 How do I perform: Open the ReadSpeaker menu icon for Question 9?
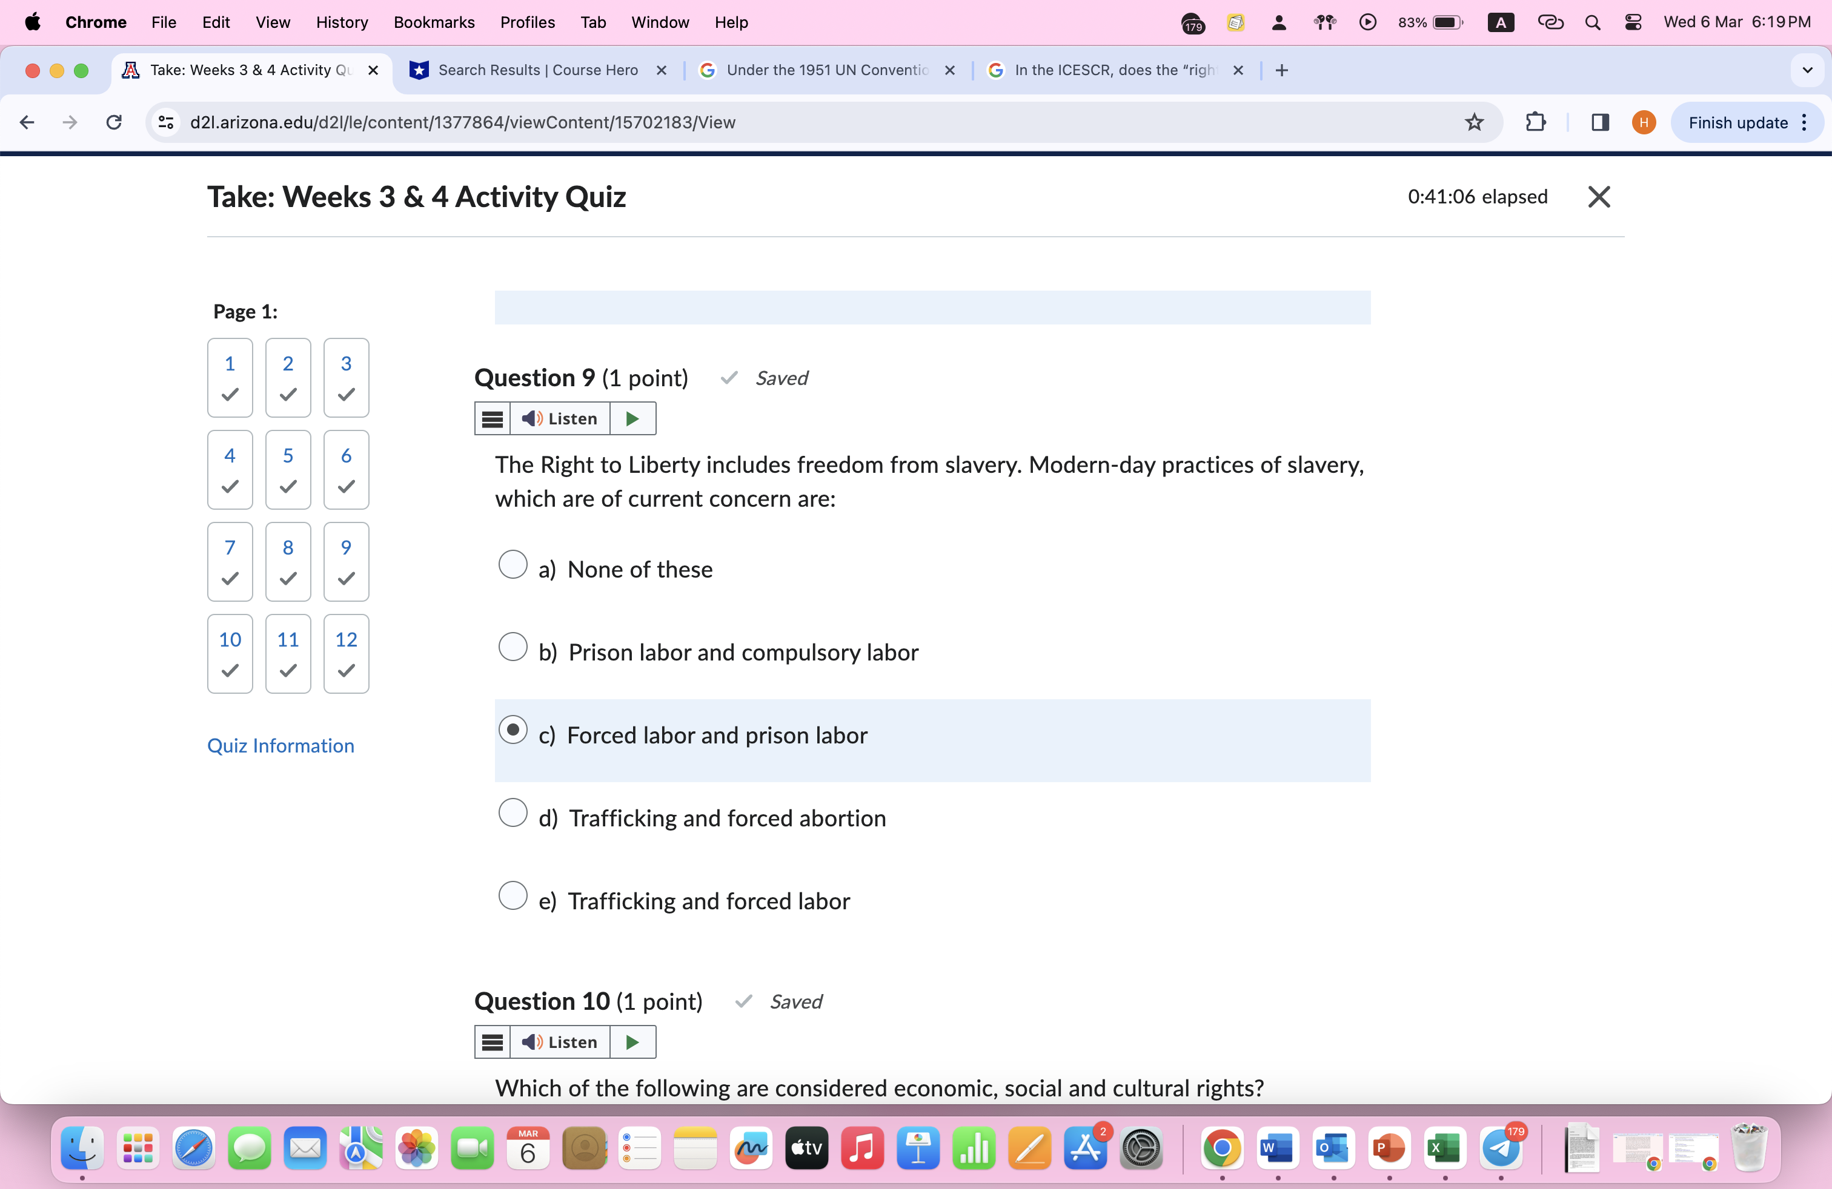coord(493,418)
